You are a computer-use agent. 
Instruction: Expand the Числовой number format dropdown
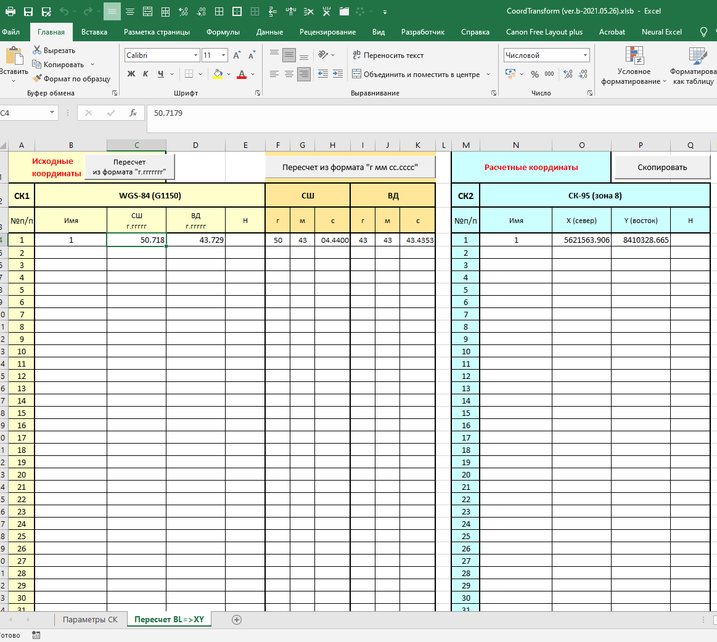(585, 55)
